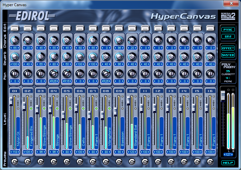The image size is (241, 170).
Task: Open the SYSTEM settings
Action: click(228, 55)
